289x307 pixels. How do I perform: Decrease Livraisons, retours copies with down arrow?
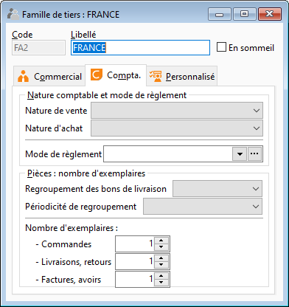click(161, 265)
